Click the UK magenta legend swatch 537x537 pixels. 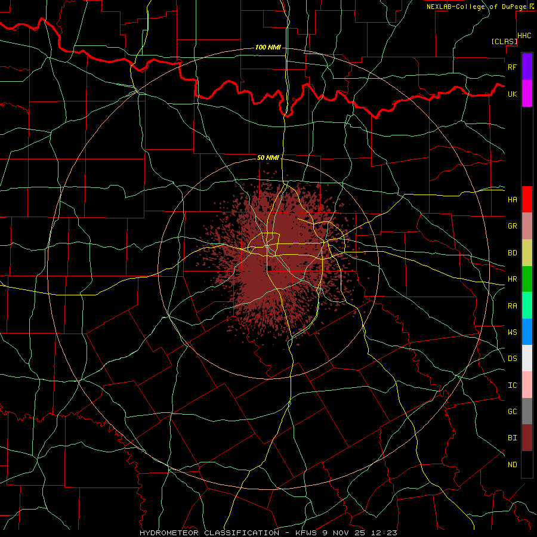coord(527,94)
